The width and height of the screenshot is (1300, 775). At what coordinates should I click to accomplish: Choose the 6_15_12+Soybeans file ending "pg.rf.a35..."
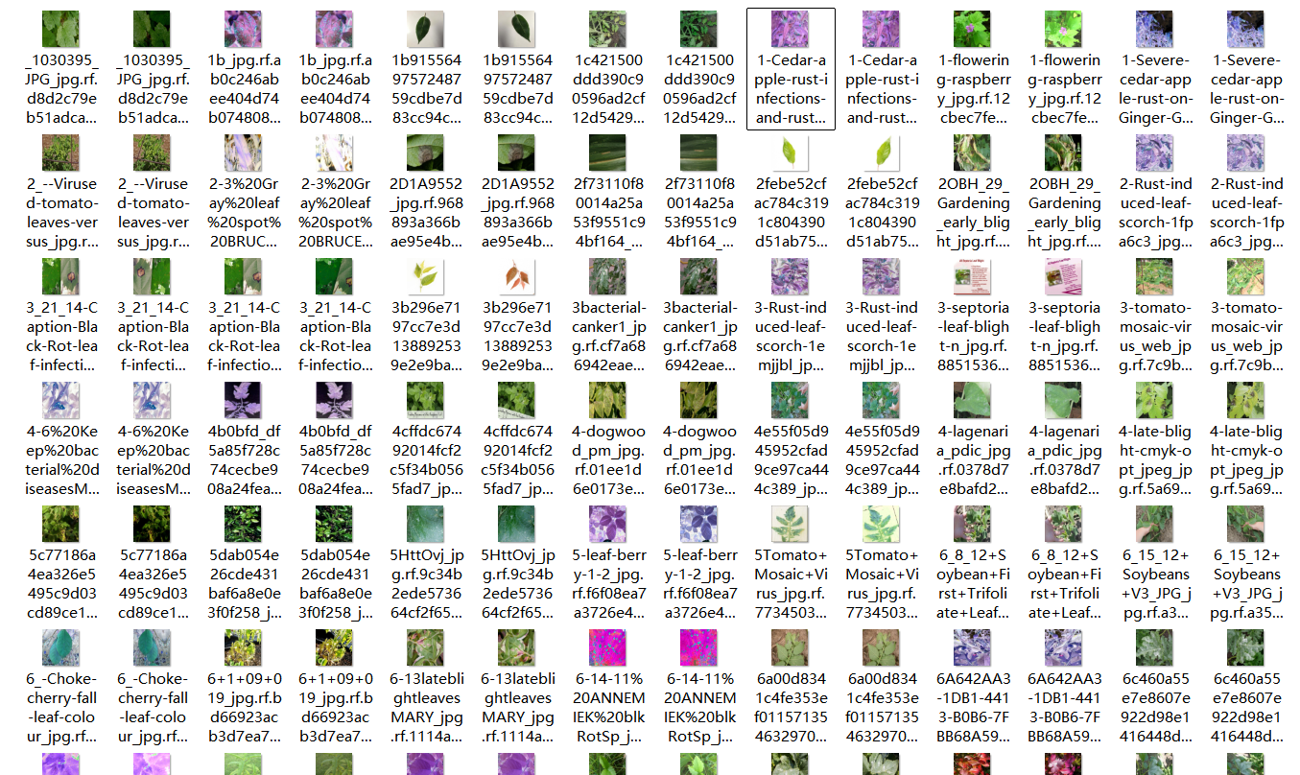tap(1245, 564)
